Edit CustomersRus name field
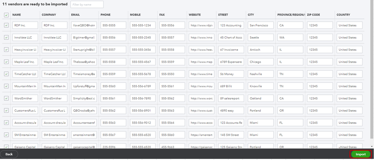This screenshot has width=374, height=160. (25, 110)
